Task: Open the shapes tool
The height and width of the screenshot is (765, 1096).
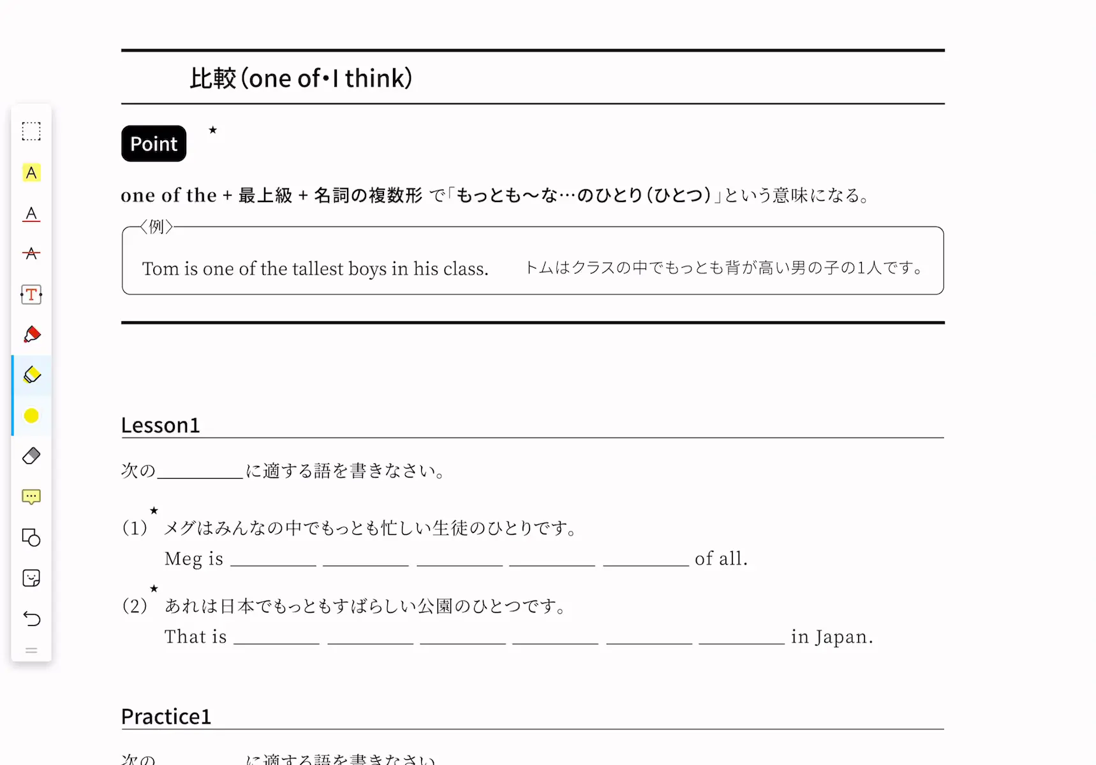Action: [x=31, y=537]
